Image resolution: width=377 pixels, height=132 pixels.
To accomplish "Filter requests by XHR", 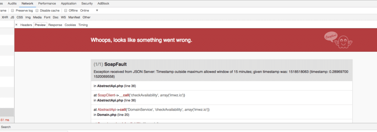I will [5, 17].
